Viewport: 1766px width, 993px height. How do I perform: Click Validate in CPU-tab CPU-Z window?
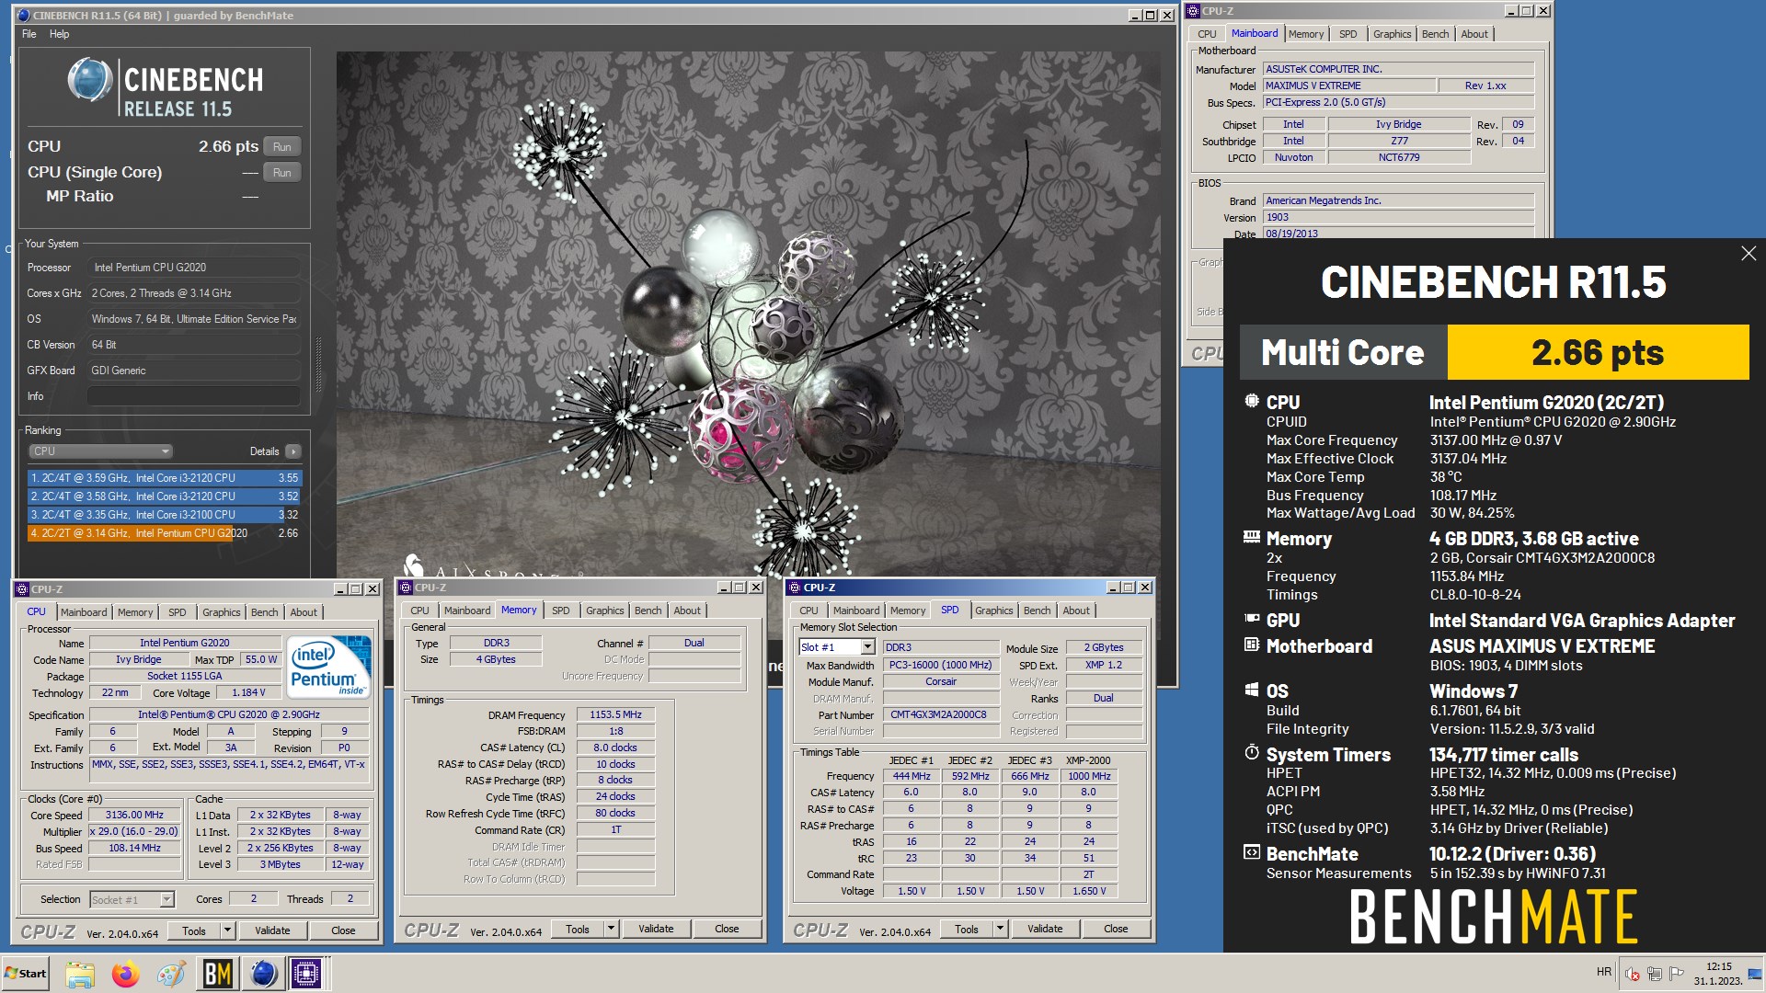click(272, 930)
